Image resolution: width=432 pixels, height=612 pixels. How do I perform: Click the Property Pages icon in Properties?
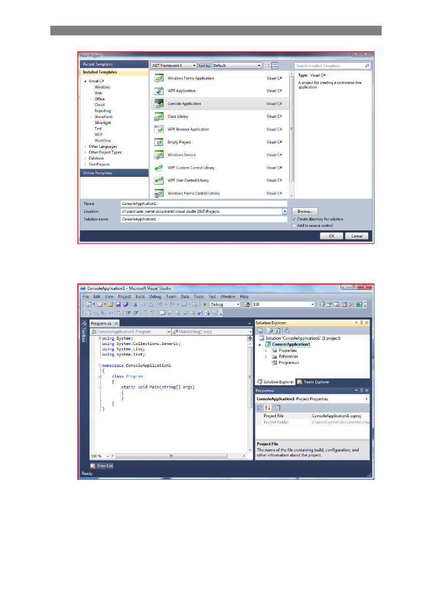[278, 408]
